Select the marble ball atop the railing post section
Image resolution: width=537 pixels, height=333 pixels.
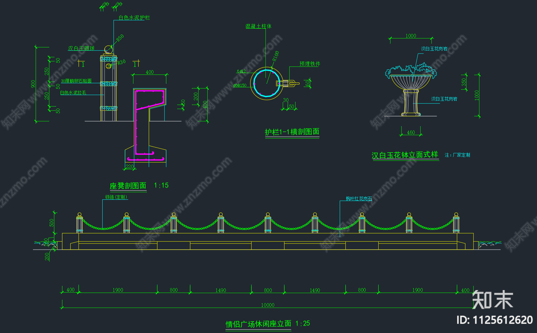tap(109, 50)
